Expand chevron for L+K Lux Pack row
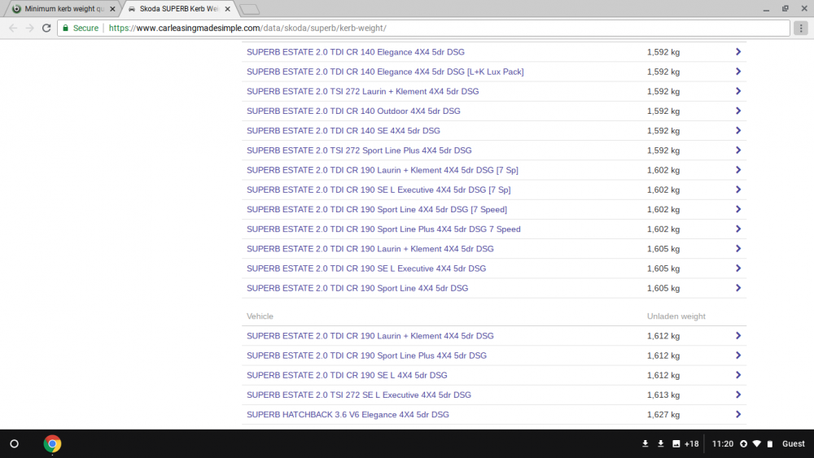This screenshot has height=458, width=814. click(x=737, y=72)
